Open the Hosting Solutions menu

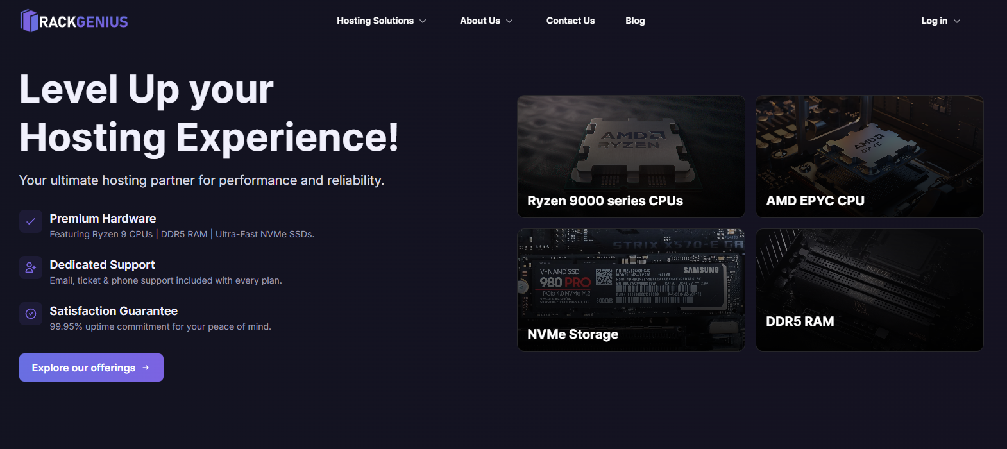point(375,21)
